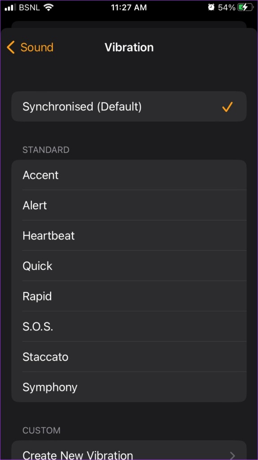Select the Quick vibration pattern

click(x=129, y=266)
